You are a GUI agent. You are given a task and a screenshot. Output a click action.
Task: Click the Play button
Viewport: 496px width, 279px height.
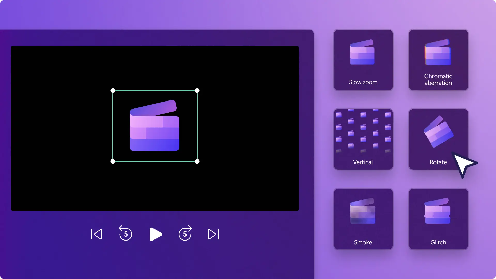pyautogui.click(x=155, y=234)
